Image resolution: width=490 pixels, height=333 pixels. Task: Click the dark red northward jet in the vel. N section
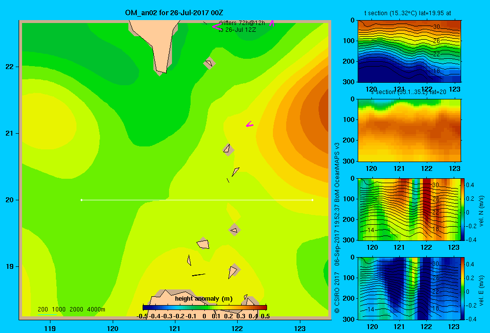pos(427,200)
